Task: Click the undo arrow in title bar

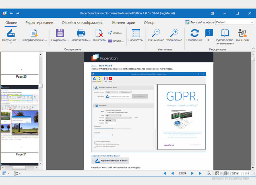Action: (11, 13)
